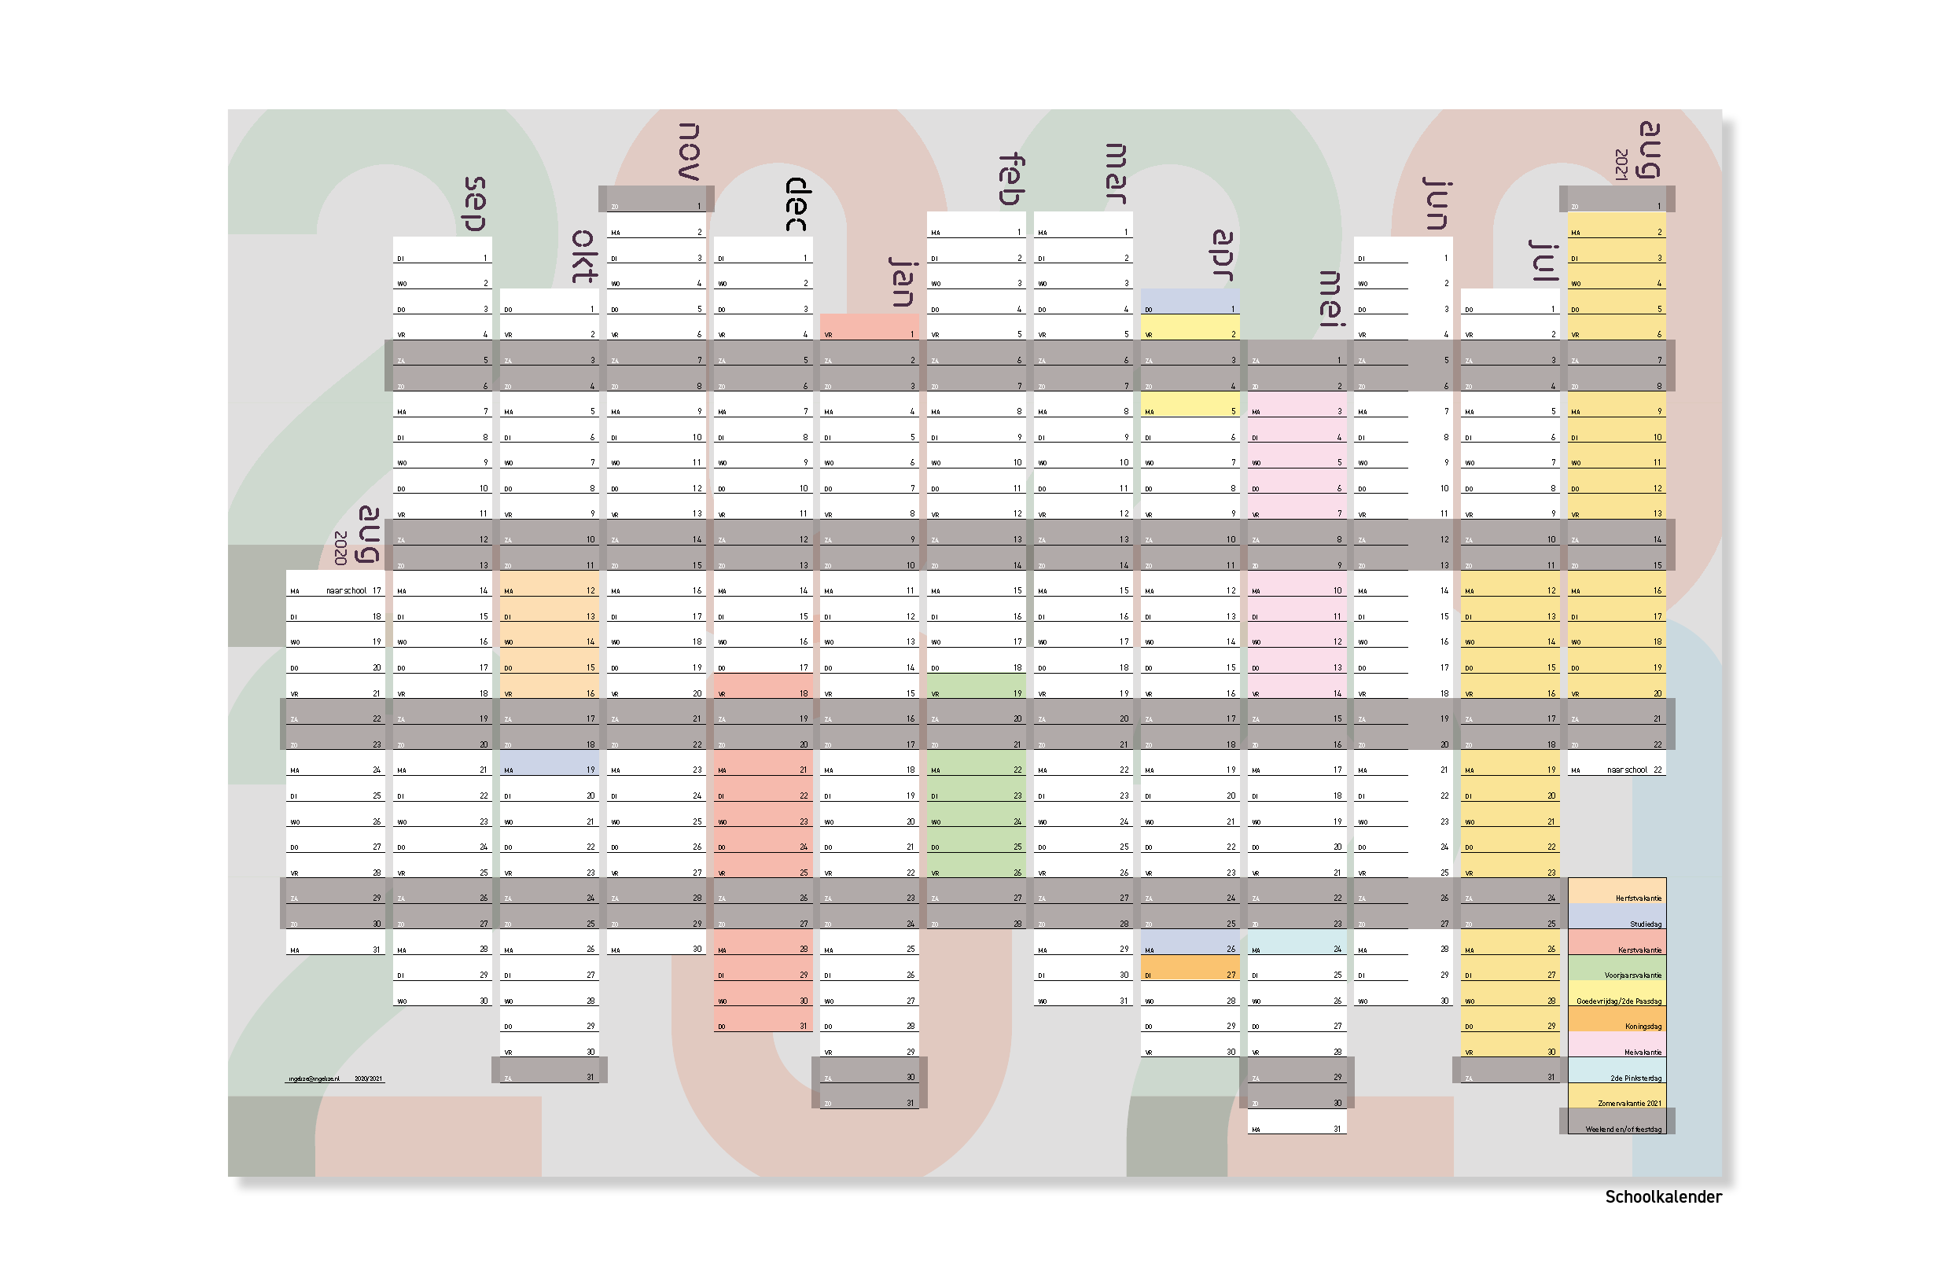The height and width of the screenshot is (1286, 1950).
Task: Click the grey ZO 1 cell in nov
Action: click(x=656, y=200)
